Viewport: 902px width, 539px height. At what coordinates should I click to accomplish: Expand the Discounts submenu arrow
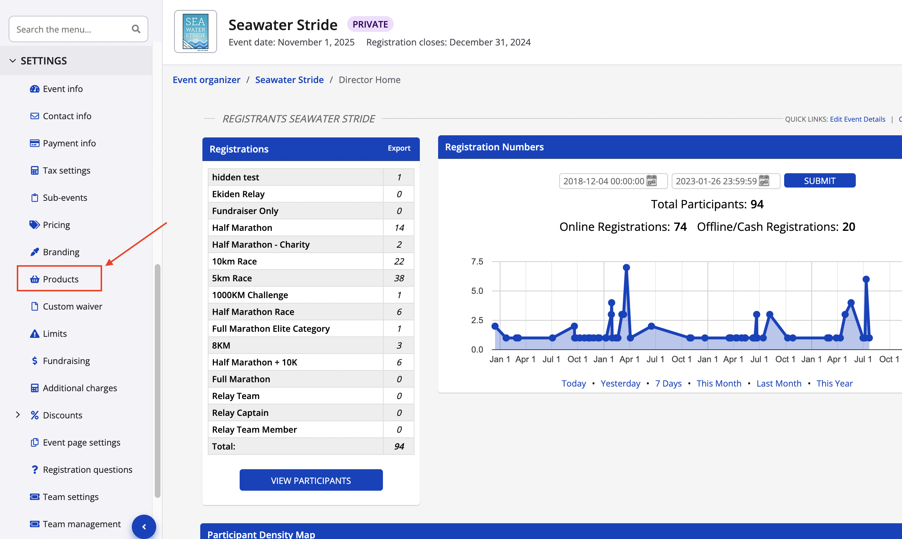tap(18, 415)
